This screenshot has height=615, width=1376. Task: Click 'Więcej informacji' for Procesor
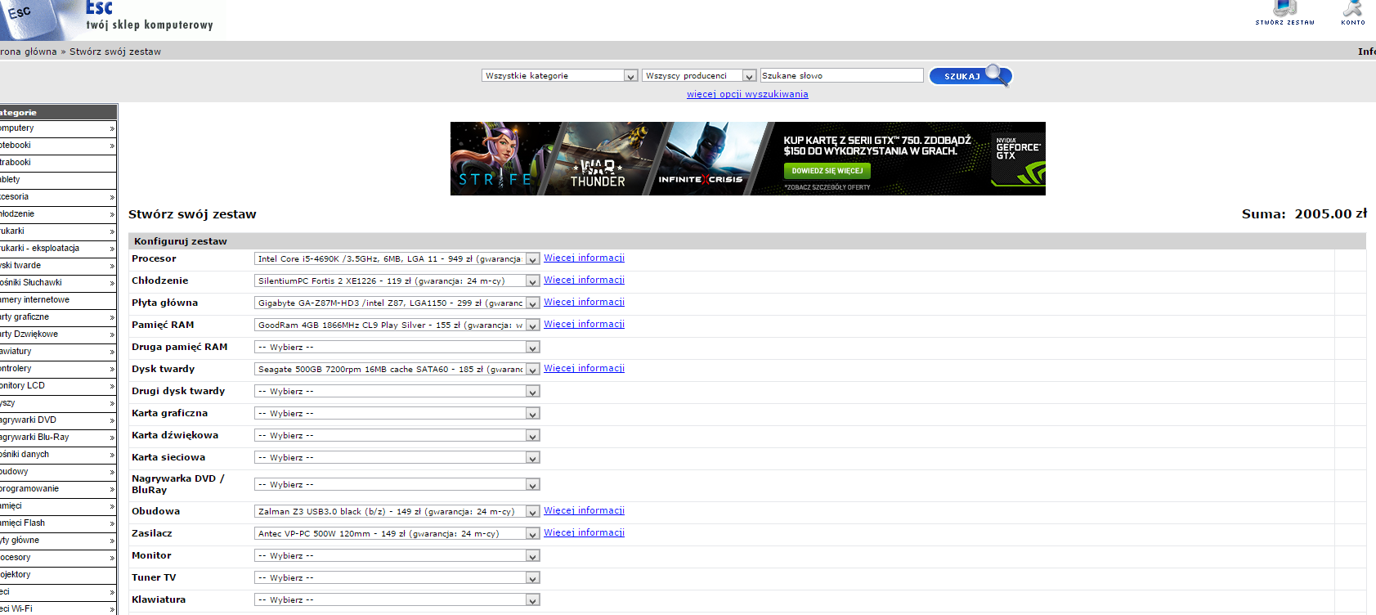(584, 258)
